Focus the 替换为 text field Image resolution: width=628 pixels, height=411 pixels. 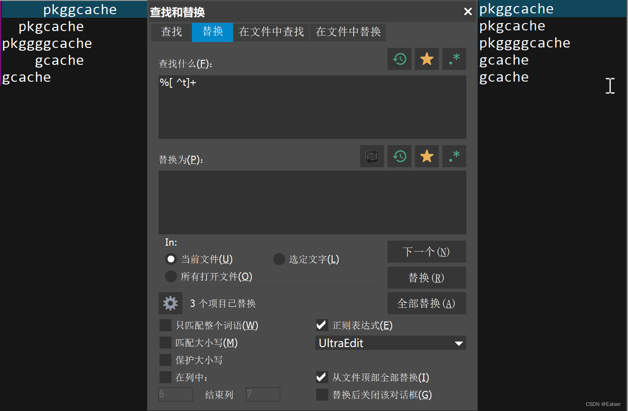click(x=312, y=202)
